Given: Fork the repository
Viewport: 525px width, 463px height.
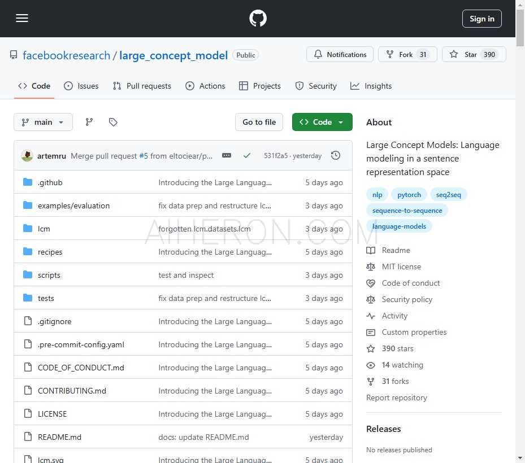Looking at the screenshot, I should click(406, 55).
